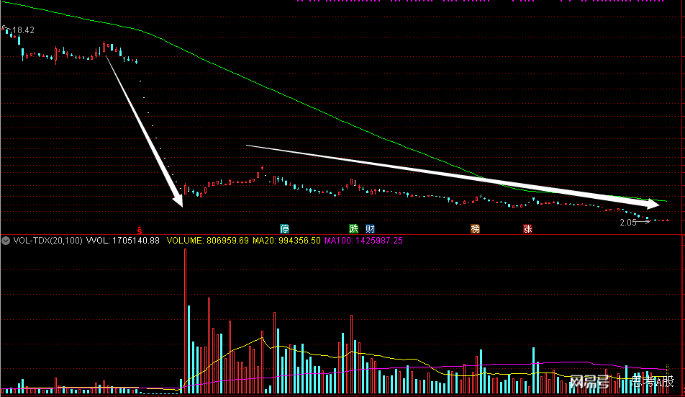This screenshot has height=397, width=685.
Task: Click the yellow MA20 value label
Action: coord(286,241)
